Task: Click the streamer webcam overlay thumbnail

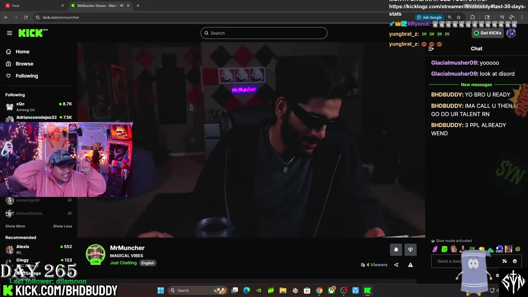Action: [x=66, y=159]
